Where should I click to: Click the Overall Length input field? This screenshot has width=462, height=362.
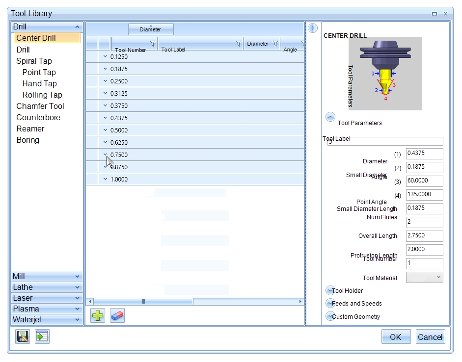(425, 235)
